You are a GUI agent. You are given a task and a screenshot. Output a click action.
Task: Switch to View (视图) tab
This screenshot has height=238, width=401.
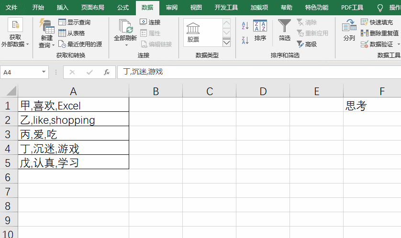196,7
